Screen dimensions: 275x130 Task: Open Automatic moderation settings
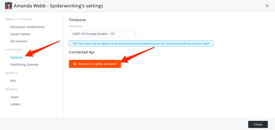[x=27, y=27]
